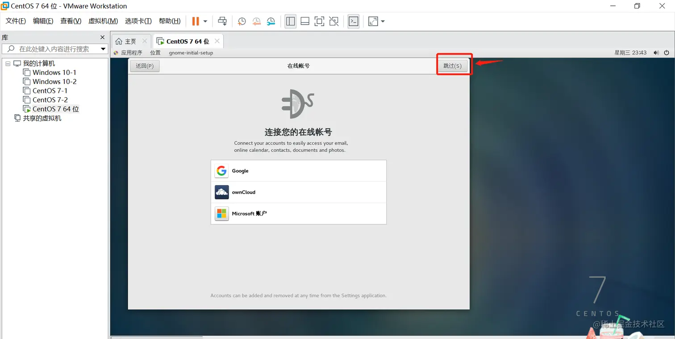Click the volume speaker icon in the guest panel
675x339 pixels.
tap(656, 53)
